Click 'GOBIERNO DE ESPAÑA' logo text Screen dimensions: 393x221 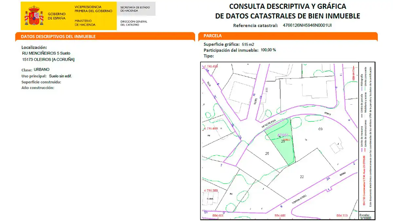pos(57,16)
